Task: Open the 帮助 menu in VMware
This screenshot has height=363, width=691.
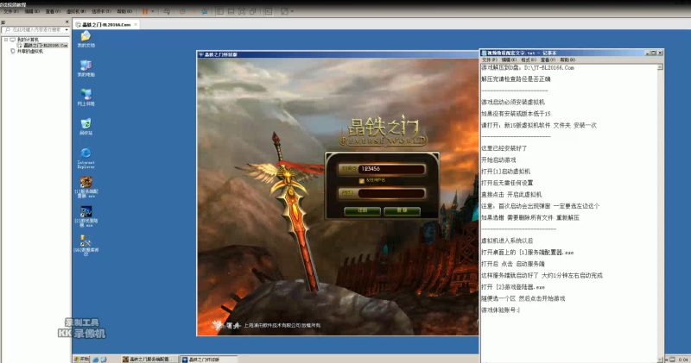Action: click(x=124, y=11)
